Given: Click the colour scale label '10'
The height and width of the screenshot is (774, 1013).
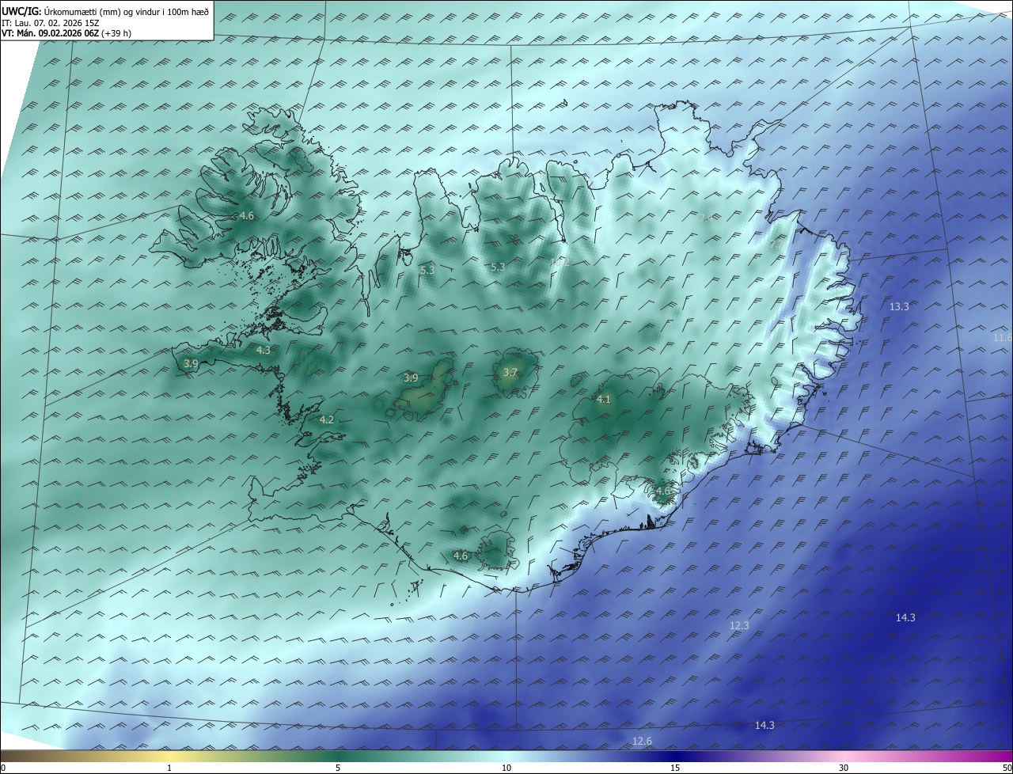Looking at the screenshot, I should [x=506, y=768].
